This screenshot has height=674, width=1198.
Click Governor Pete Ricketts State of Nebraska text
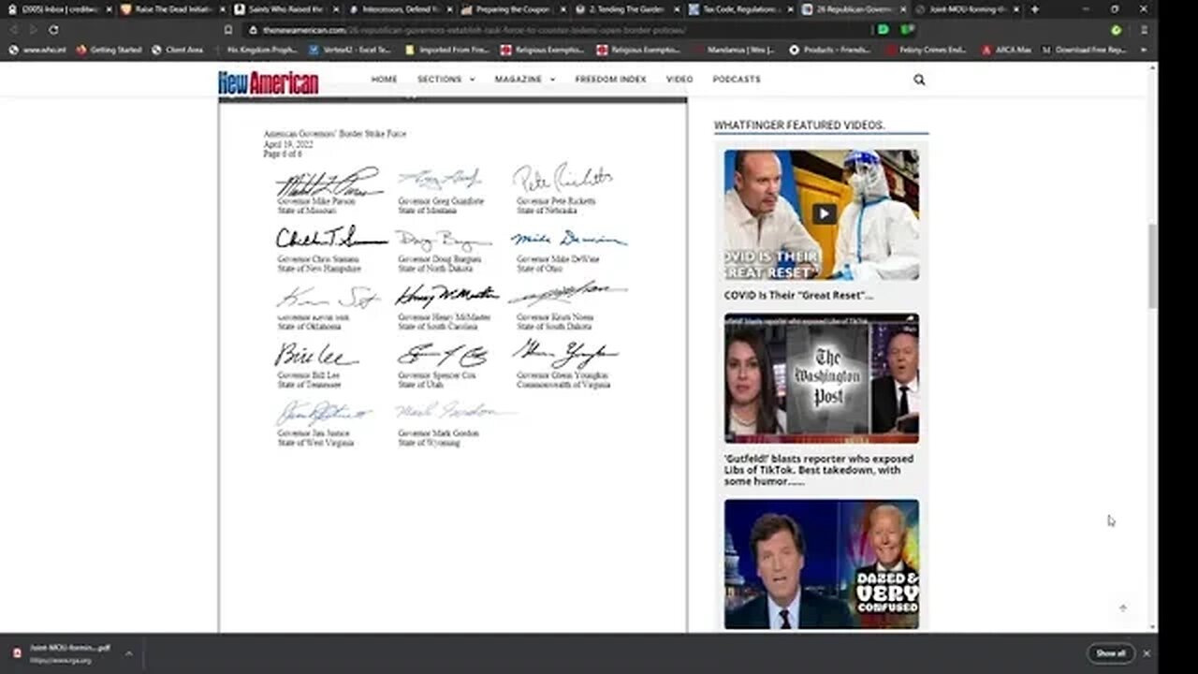click(556, 206)
